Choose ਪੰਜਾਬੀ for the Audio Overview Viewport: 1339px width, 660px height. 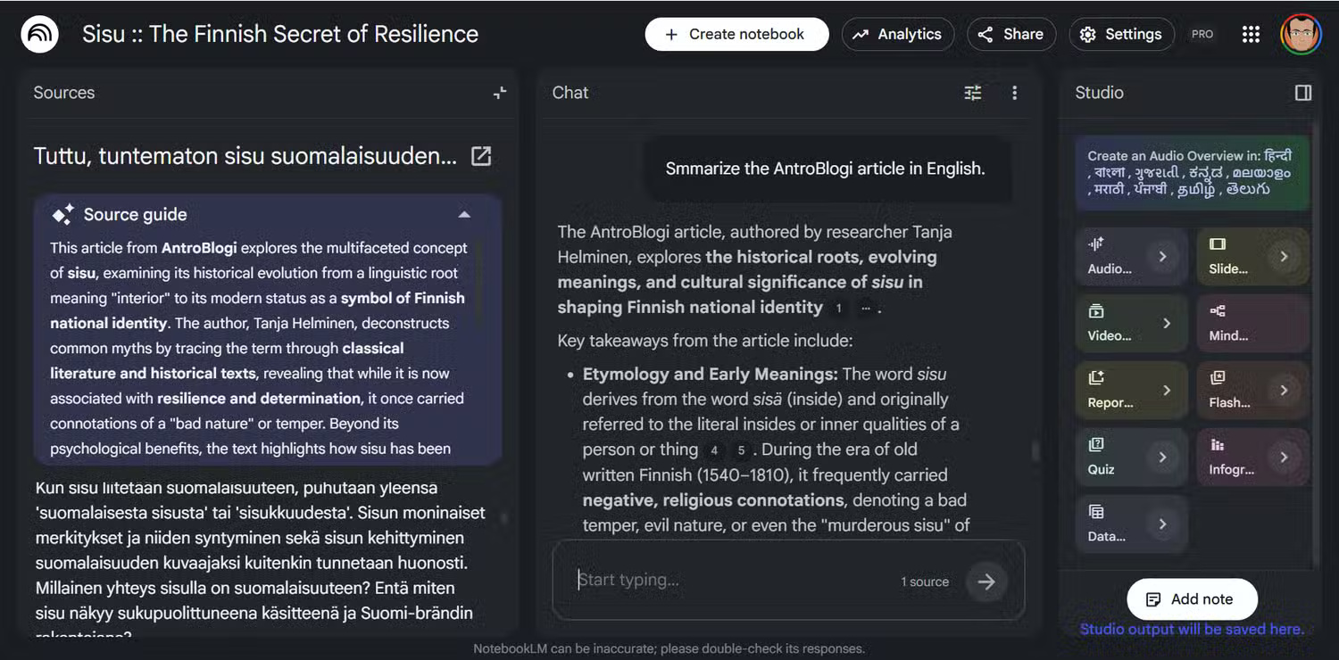[1152, 189]
